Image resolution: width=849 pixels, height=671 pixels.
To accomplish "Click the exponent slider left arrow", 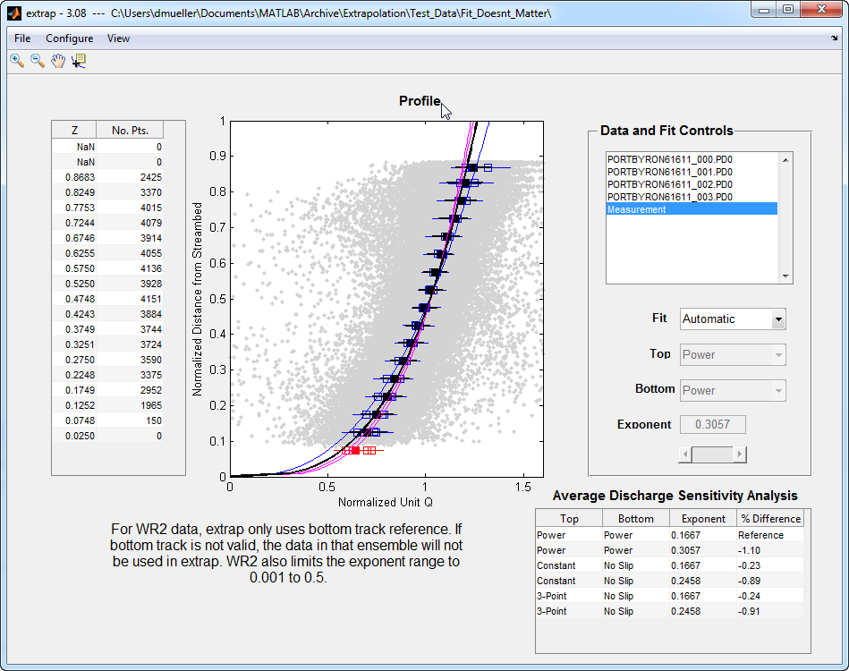I will click(685, 454).
